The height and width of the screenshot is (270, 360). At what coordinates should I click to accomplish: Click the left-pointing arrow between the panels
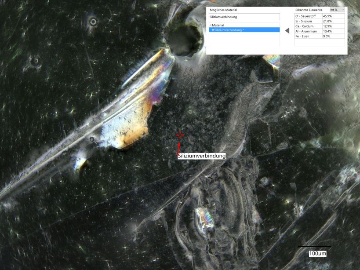coord(287,30)
